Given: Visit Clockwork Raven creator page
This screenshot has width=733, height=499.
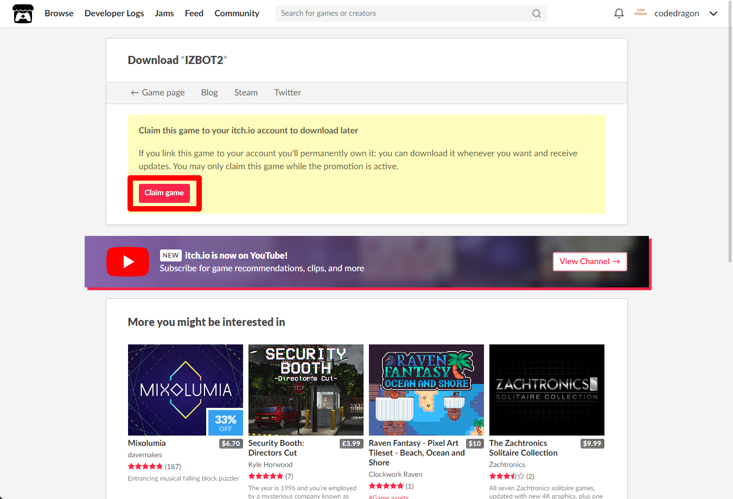Looking at the screenshot, I should coord(396,475).
